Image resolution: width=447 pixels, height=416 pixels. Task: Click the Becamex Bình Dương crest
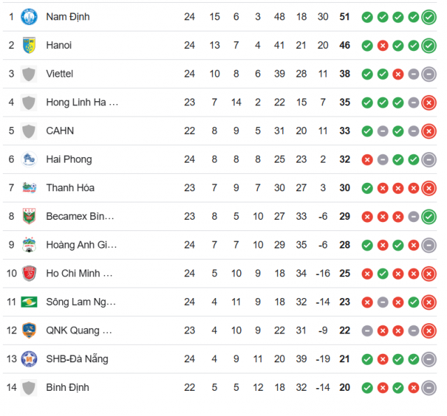coord(29,216)
